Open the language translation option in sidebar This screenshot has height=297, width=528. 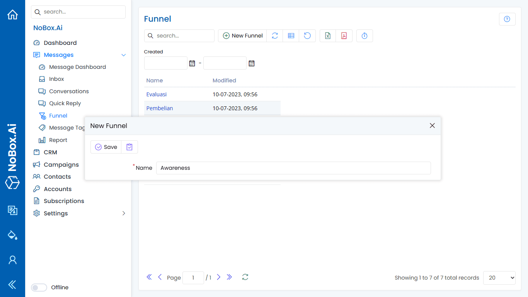pos(12,211)
